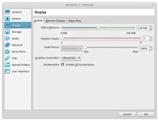Click the Cancel button
The height and width of the screenshot is (121, 159).
point(127,114)
